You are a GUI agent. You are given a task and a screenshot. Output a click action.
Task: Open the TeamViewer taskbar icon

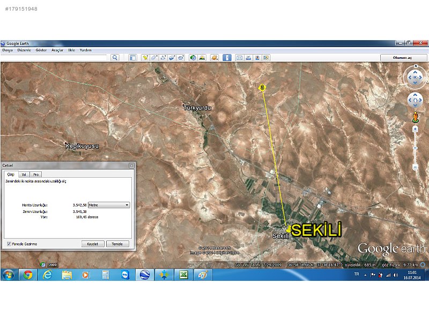tap(125, 274)
